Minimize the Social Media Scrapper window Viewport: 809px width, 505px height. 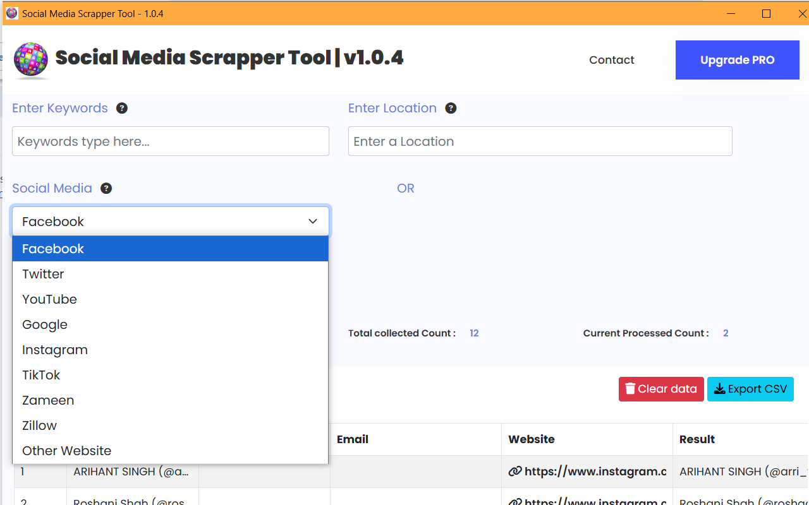coord(731,13)
